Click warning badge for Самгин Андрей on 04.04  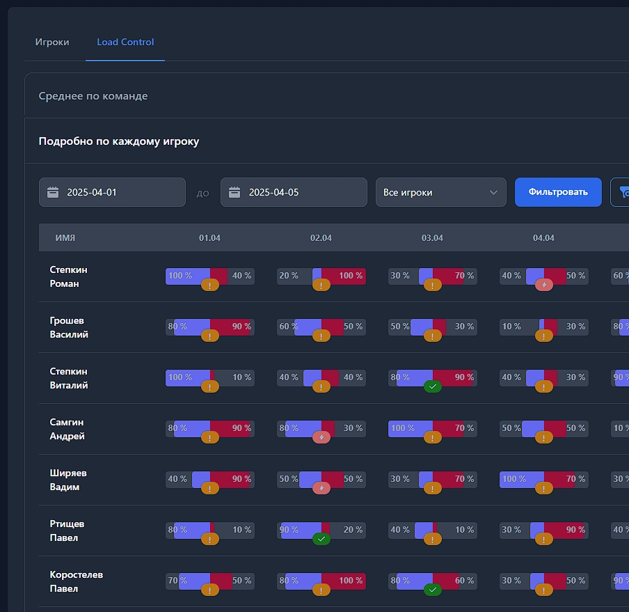[544, 438]
